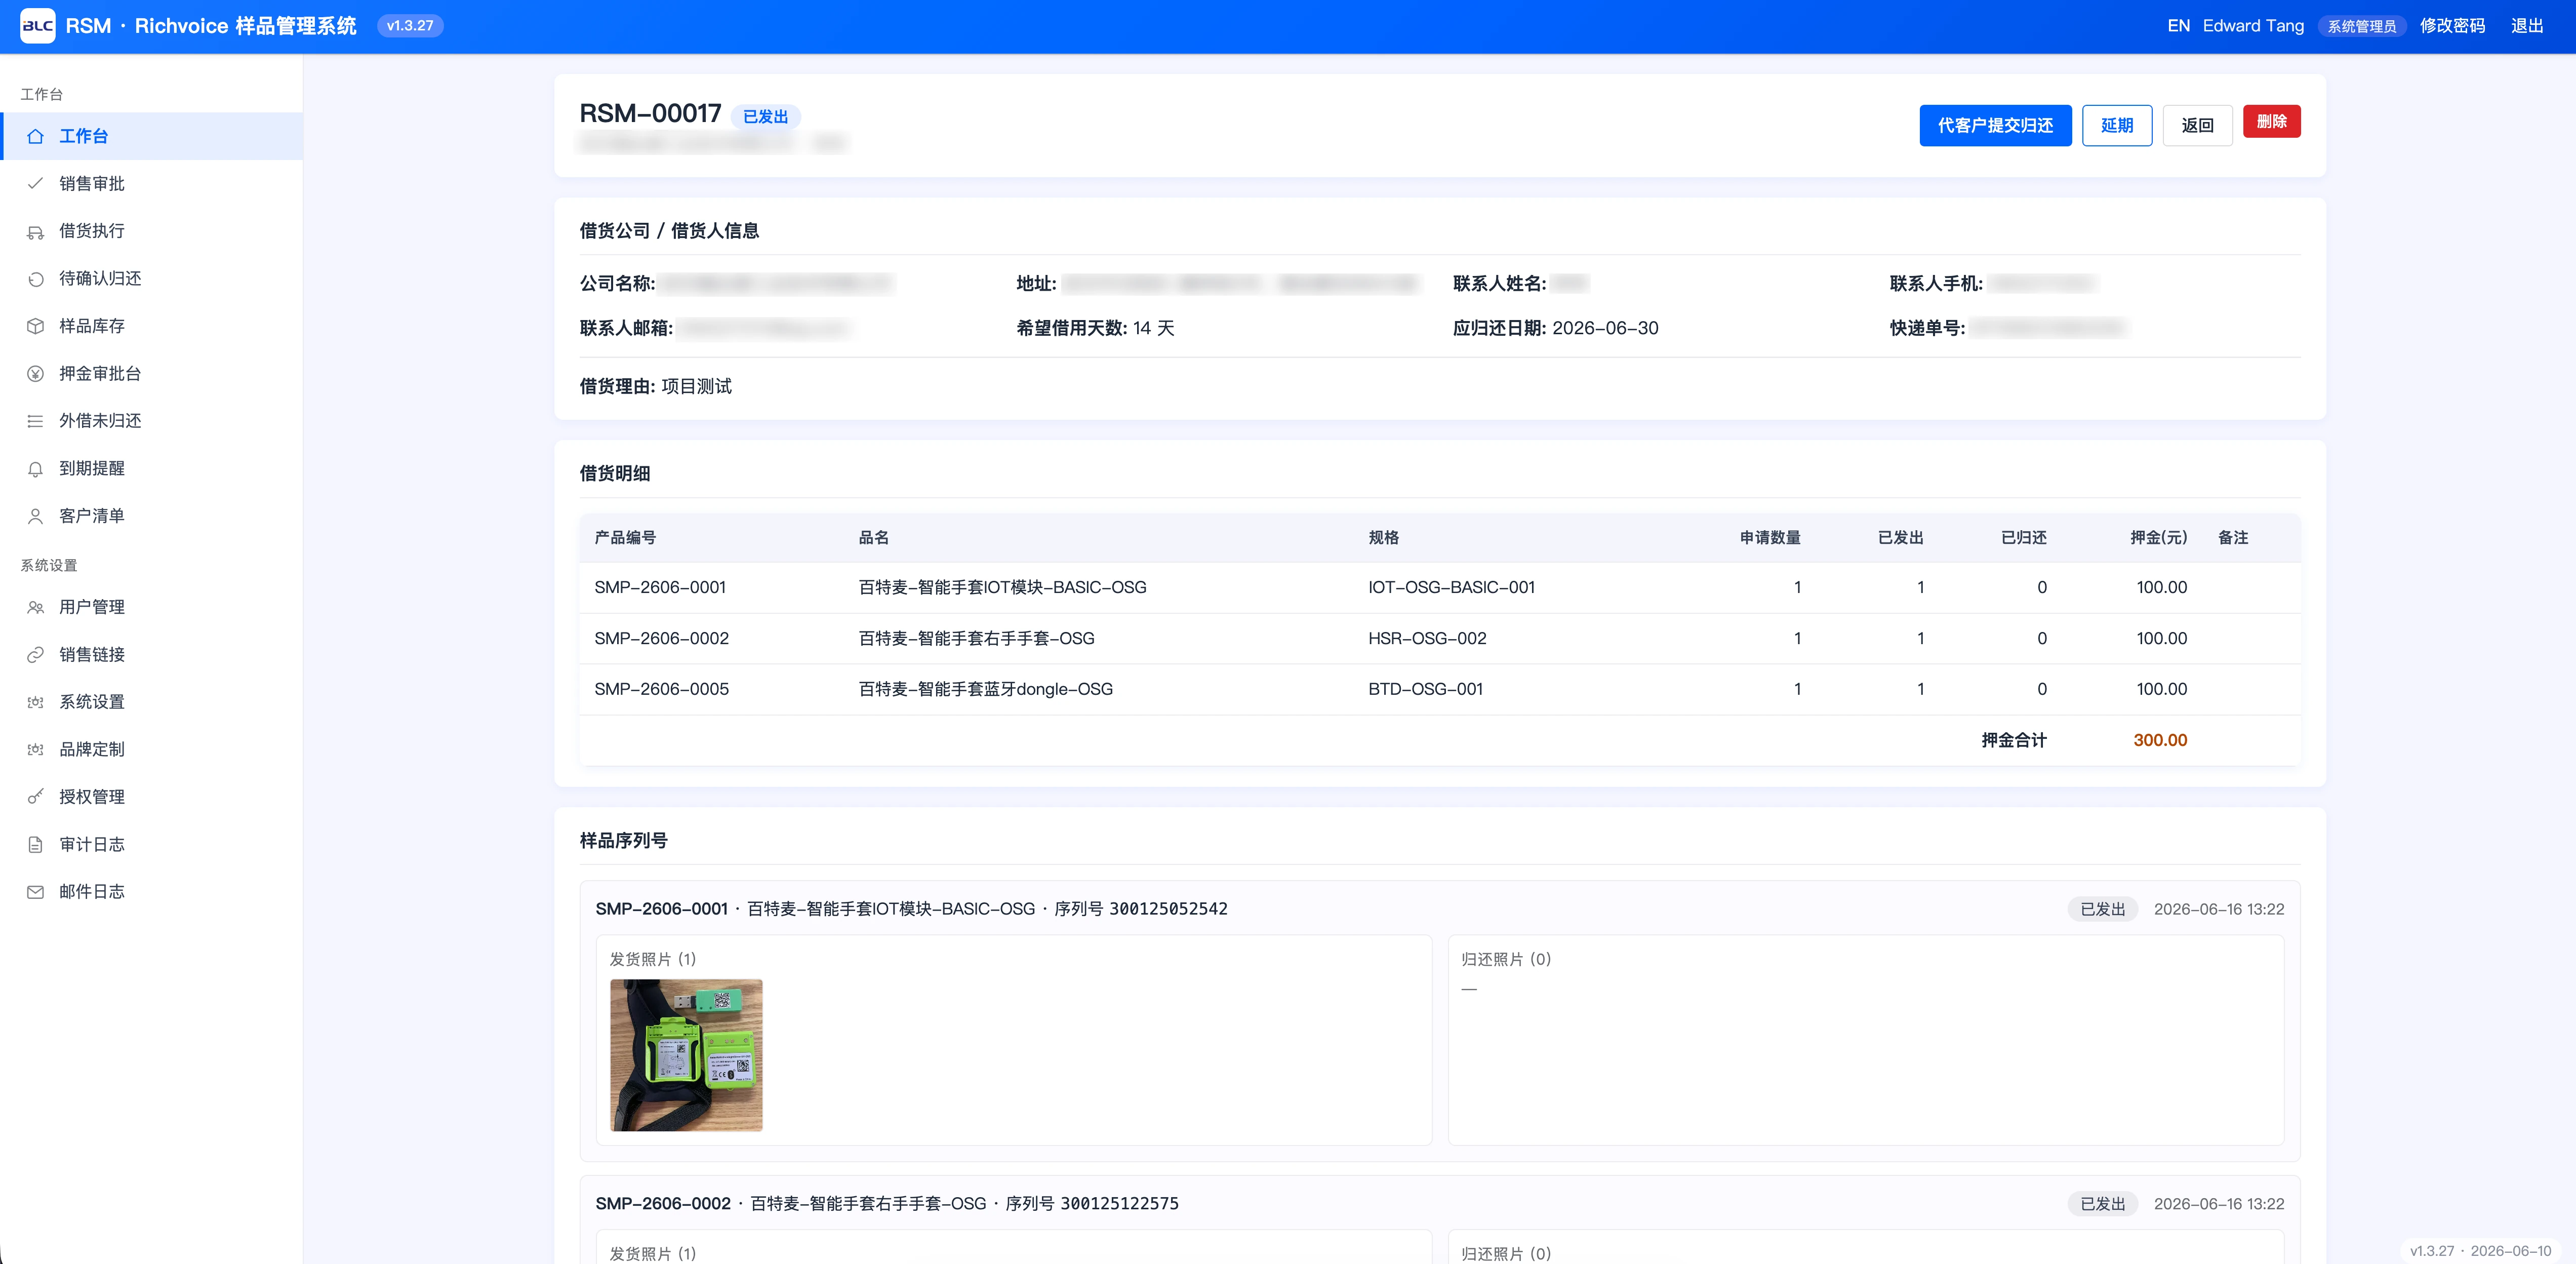Open 工作台 in the sidebar

pos(152,136)
